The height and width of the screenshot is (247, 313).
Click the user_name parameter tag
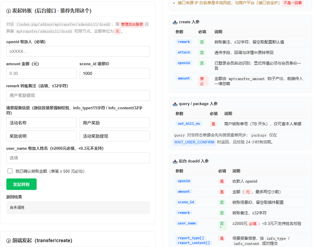pyautogui.click(x=187, y=223)
